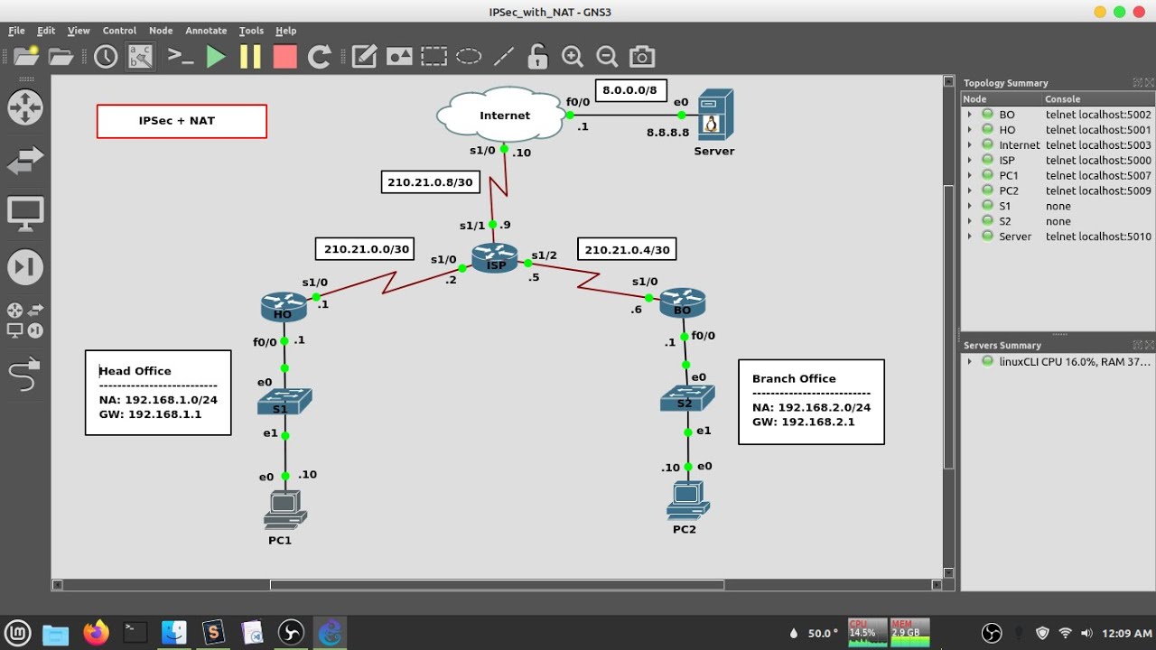Expand ISP node in Topology Summary
Image resolution: width=1156 pixels, height=650 pixels.
[969, 161]
